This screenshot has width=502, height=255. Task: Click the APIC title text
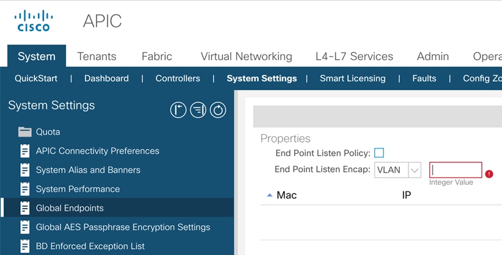(102, 21)
